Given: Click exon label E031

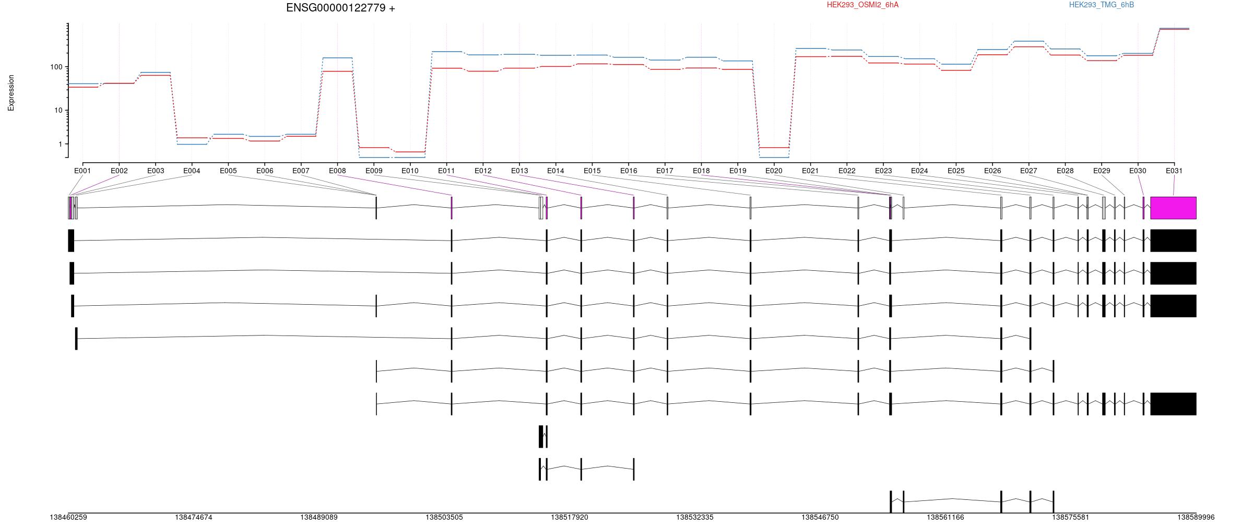Looking at the screenshot, I should [1174, 171].
